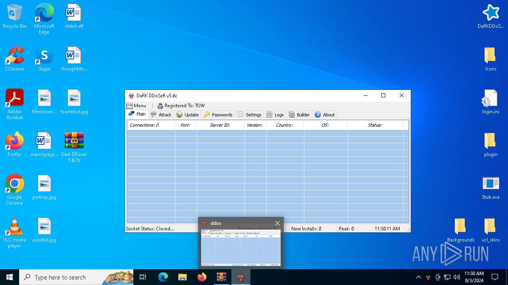Open VLC media player shortcut

point(15,233)
